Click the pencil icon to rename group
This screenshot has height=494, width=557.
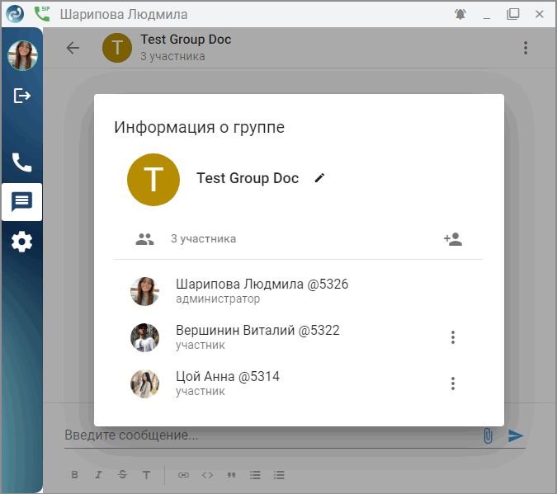pos(320,178)
